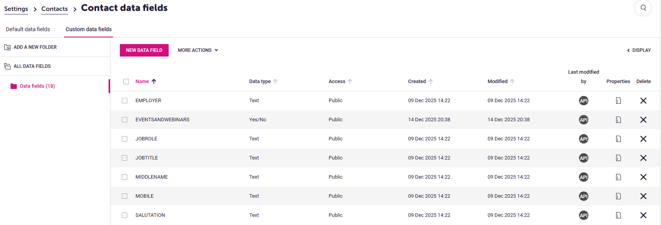Click the search magnifier icon
The height and width of the screenshot is (225, 661).
point(643,8)
